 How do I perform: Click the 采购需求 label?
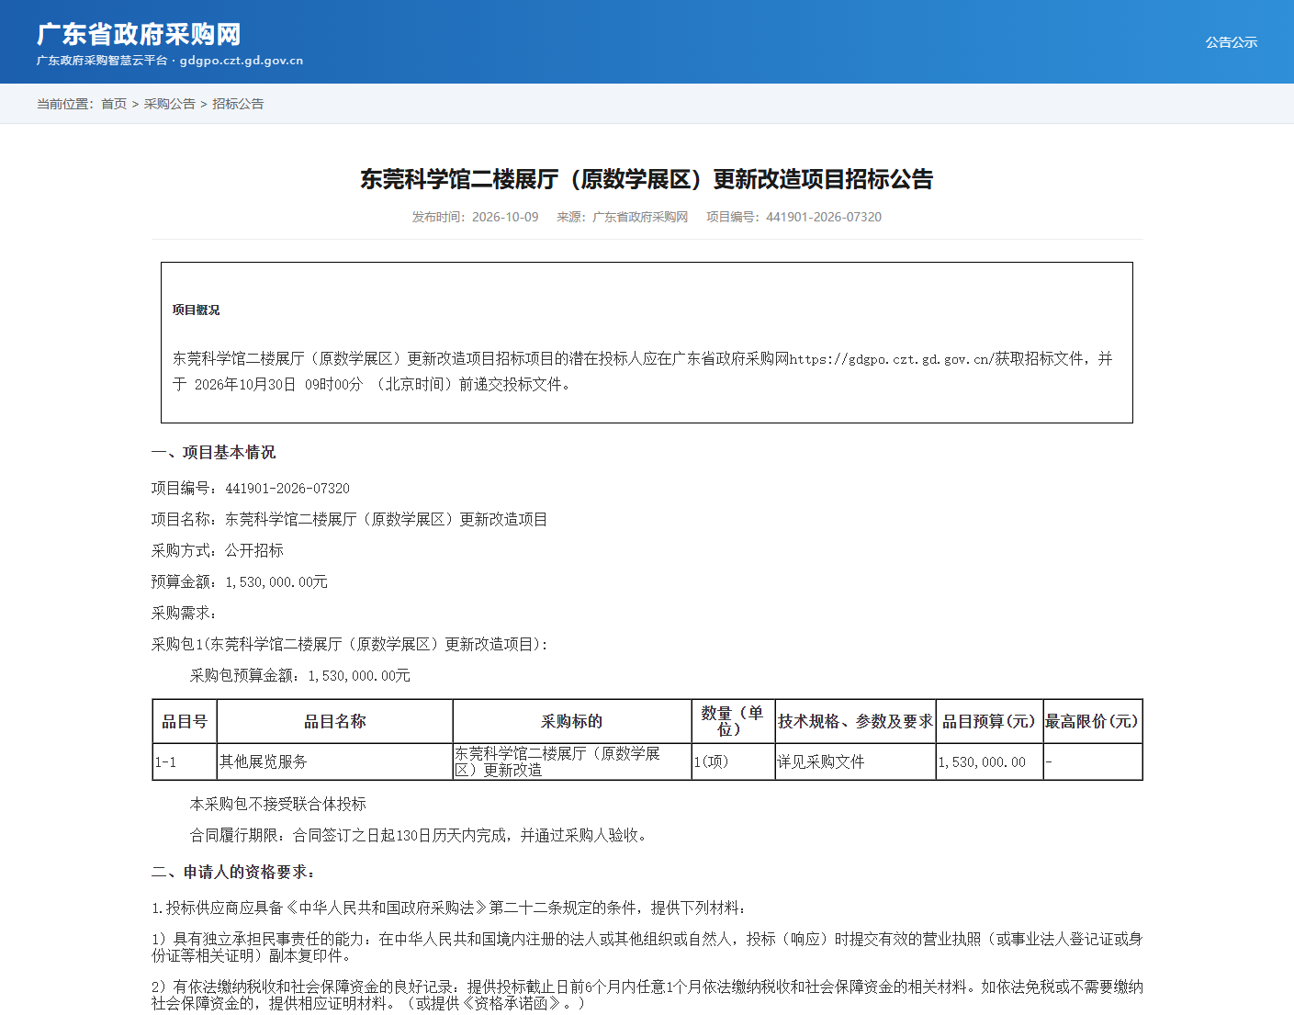[185, 613]
